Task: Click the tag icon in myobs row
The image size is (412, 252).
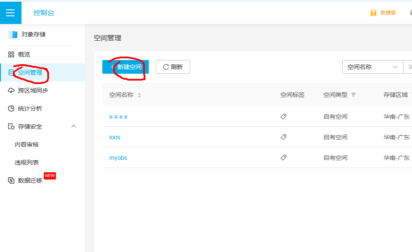Action: [283, 158]
